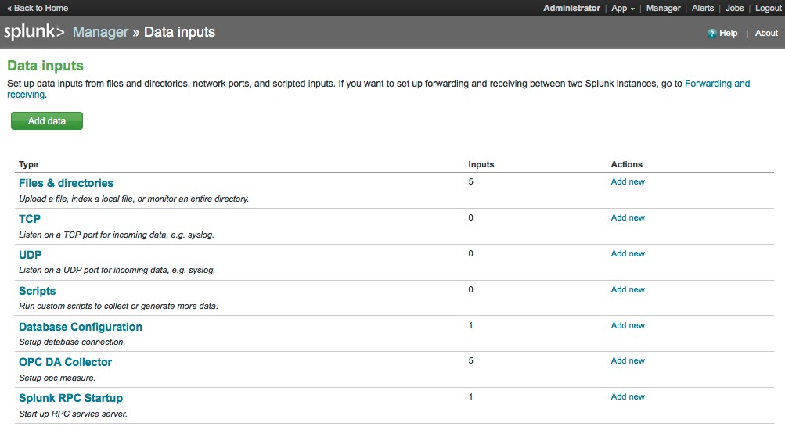Screen dimensions: 785x441
Task: Click the Administrator user name
Action: pyautogui.click(x=571, y=8)
